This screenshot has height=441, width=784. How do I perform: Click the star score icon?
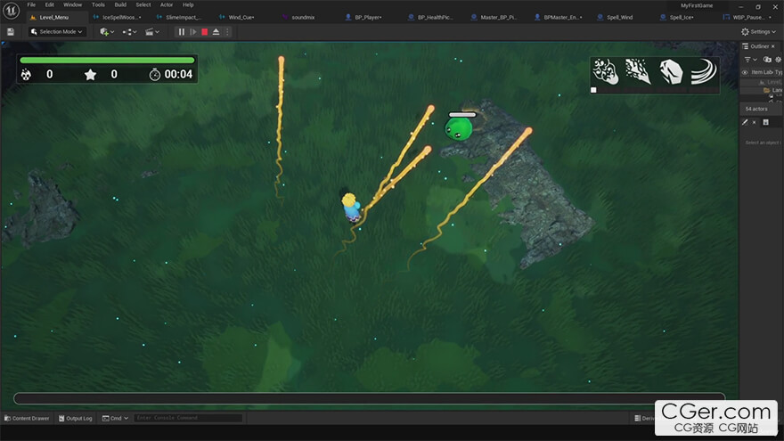coord(91,75)
